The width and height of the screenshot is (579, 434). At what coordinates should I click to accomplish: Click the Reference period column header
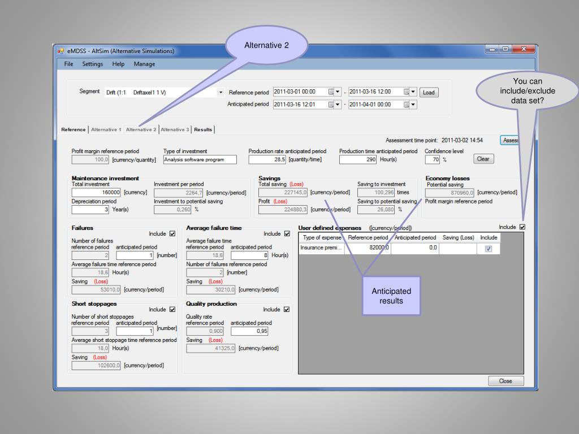[x=368, y=238]
